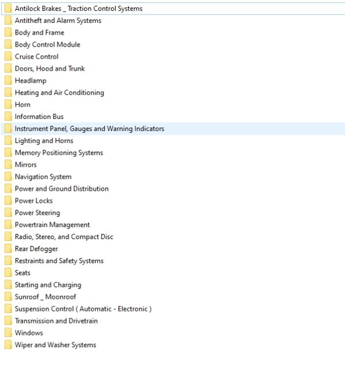Select 'Memory Positioning Systems' folder name
The image size is (345, 381).
(x=59, y=153)
